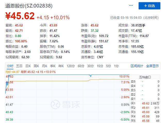The height and width of the screenshot is (123, 165).
Task: Open the 日K daily candlestick tab
Action: point(28,66)
